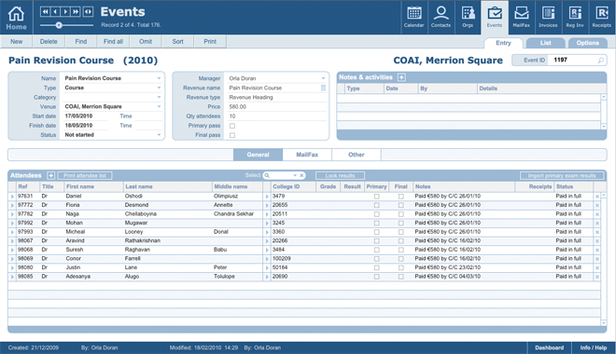The height and width of the screenshot is (354, 616).
Task: Tick Final checkbox for Daniel Oshodi
Action: (400, 197)
